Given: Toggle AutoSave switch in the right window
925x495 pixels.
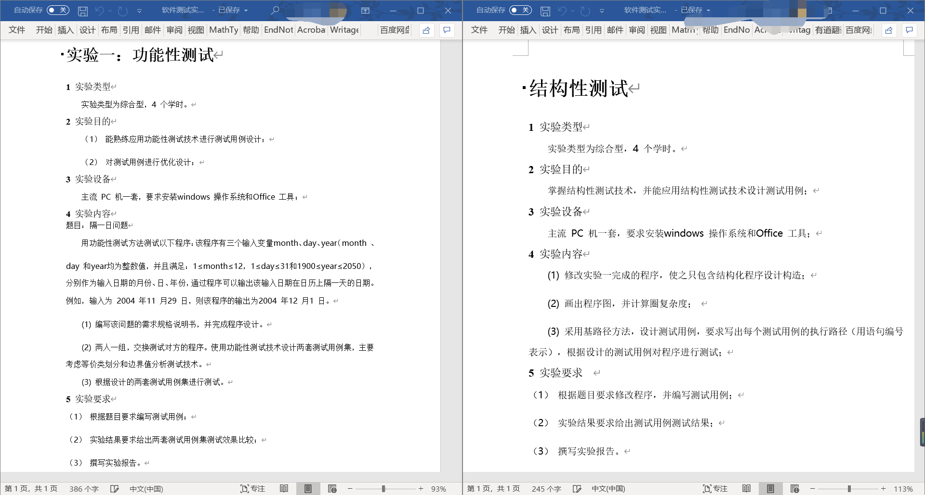Looking at the screenshot, I should click(520, 10).
